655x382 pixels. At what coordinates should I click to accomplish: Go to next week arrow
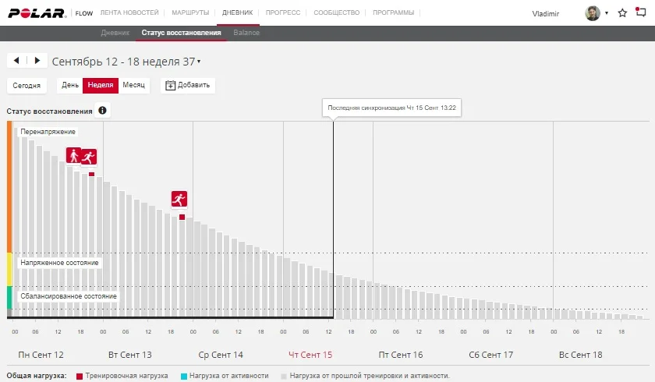pos(37,61)
